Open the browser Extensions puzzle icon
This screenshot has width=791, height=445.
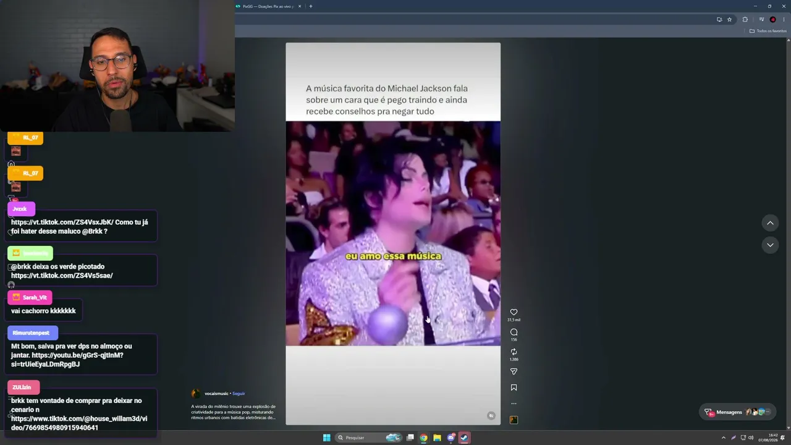pos(745,19)
